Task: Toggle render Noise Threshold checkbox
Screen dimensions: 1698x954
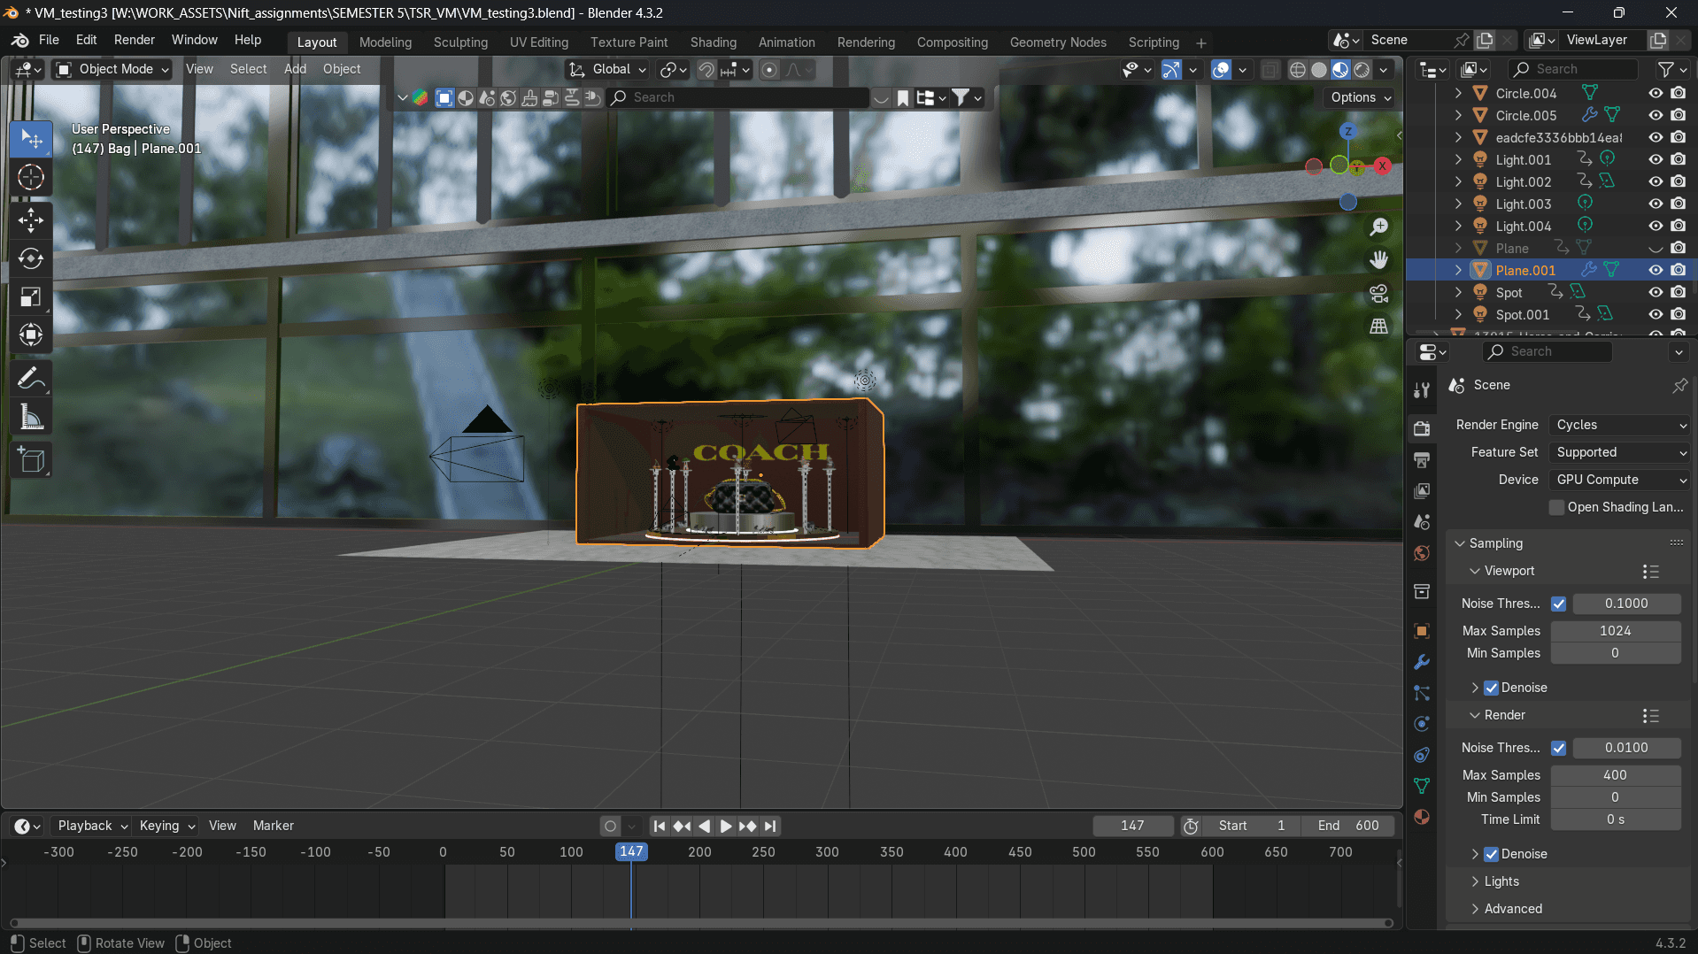Action: pyautogui.click(x=1559, y=748)
